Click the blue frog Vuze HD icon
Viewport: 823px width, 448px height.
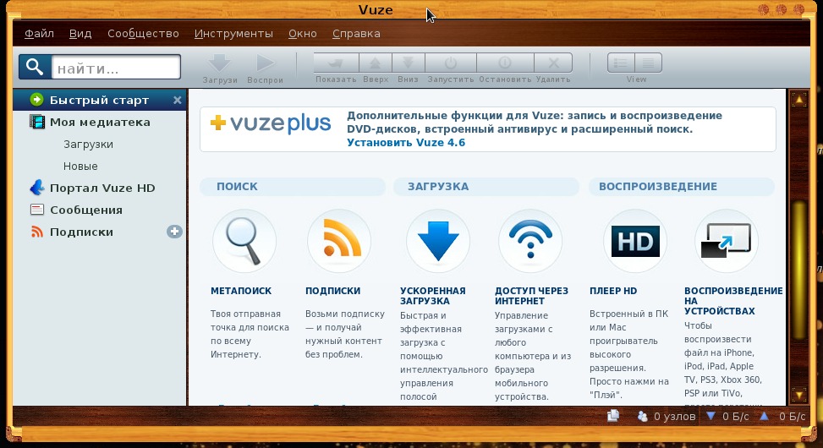36,188
